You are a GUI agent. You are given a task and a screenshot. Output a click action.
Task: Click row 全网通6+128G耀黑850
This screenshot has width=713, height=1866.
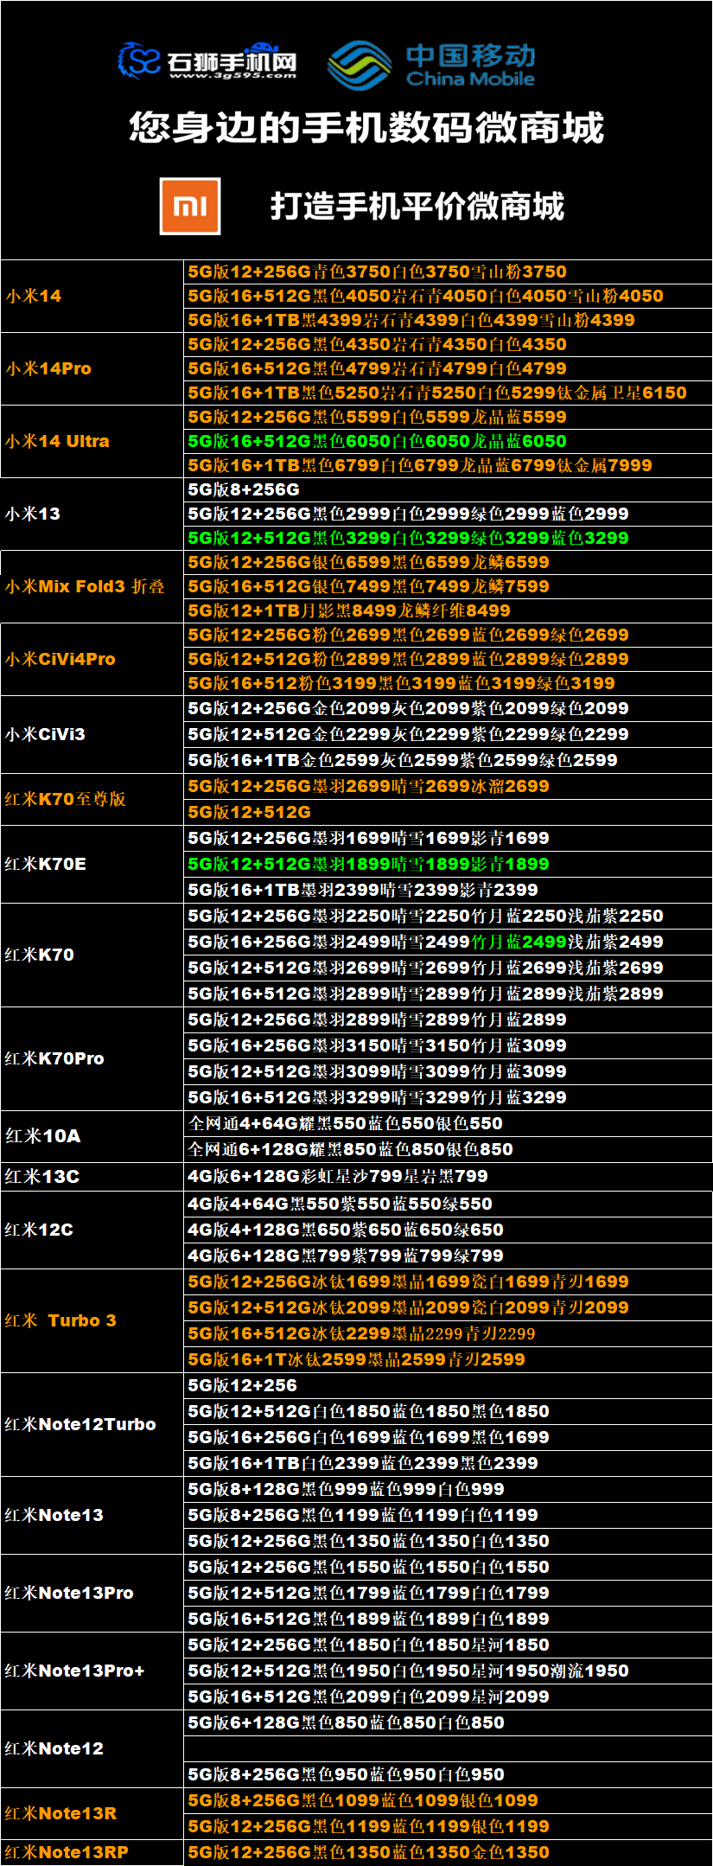click(448, 1149)
